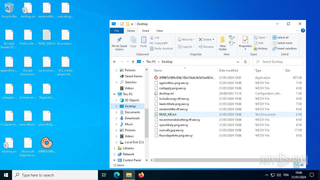Click Paste shortcut command
Viewport: 320px width, 180px height.
pos(161,48)
